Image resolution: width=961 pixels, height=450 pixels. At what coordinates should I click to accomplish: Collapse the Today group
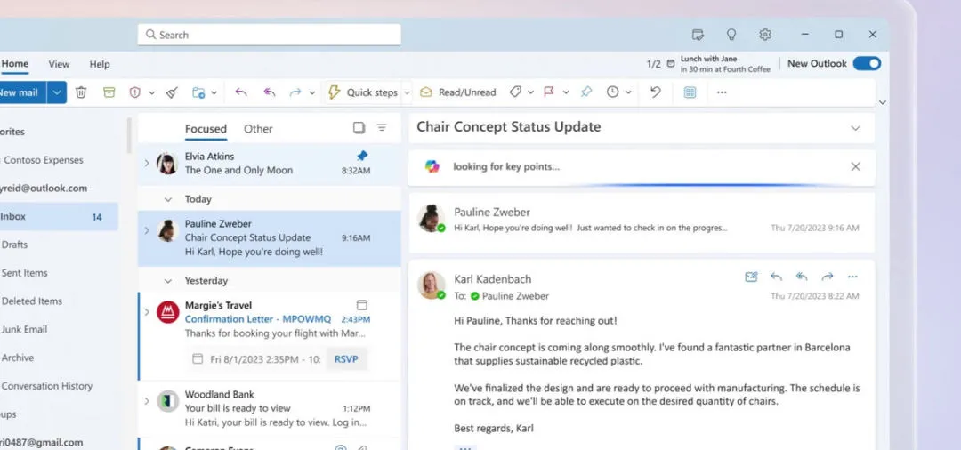tap(168, 199)
